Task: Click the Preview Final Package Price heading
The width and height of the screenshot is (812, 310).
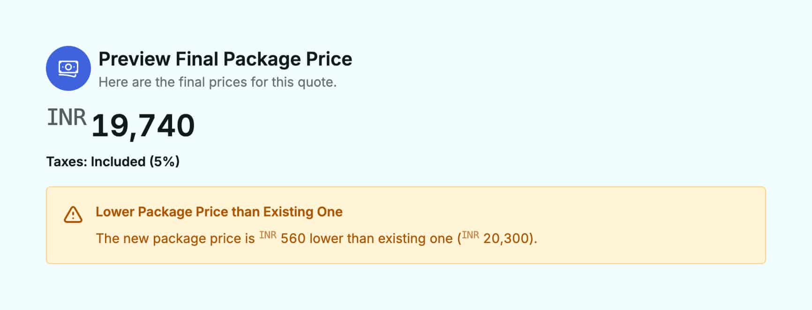Action: click(225, 59)
